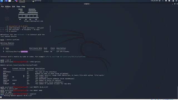The width and height of the screenshot is (178, 100).
Task: Click the terminal window icon in title bar
Action: pyautogui.click(x=1, y=4)
